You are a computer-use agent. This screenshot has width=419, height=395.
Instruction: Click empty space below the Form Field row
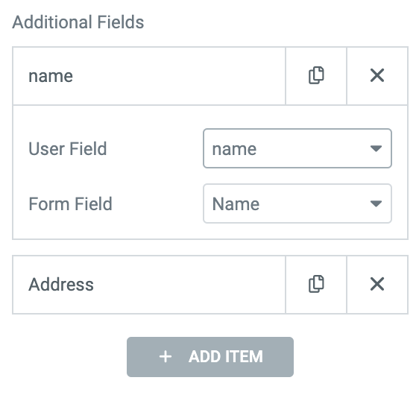210,231
